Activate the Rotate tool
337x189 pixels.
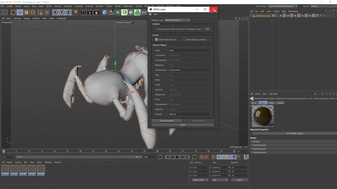(33, 13)
